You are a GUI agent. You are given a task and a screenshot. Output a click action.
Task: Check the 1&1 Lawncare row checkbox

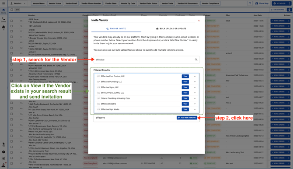click(11, 26)
